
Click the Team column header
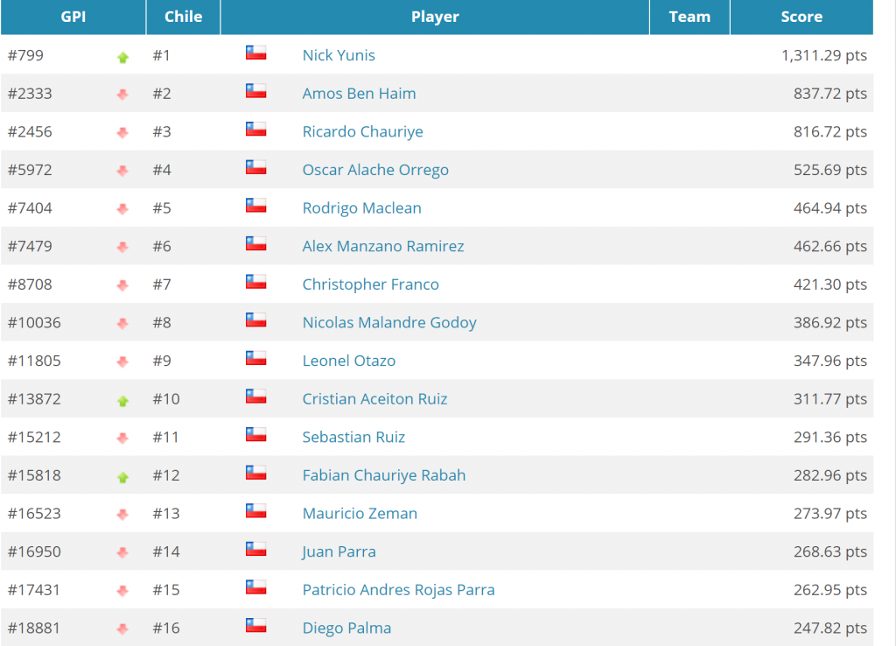coord(689,18)
